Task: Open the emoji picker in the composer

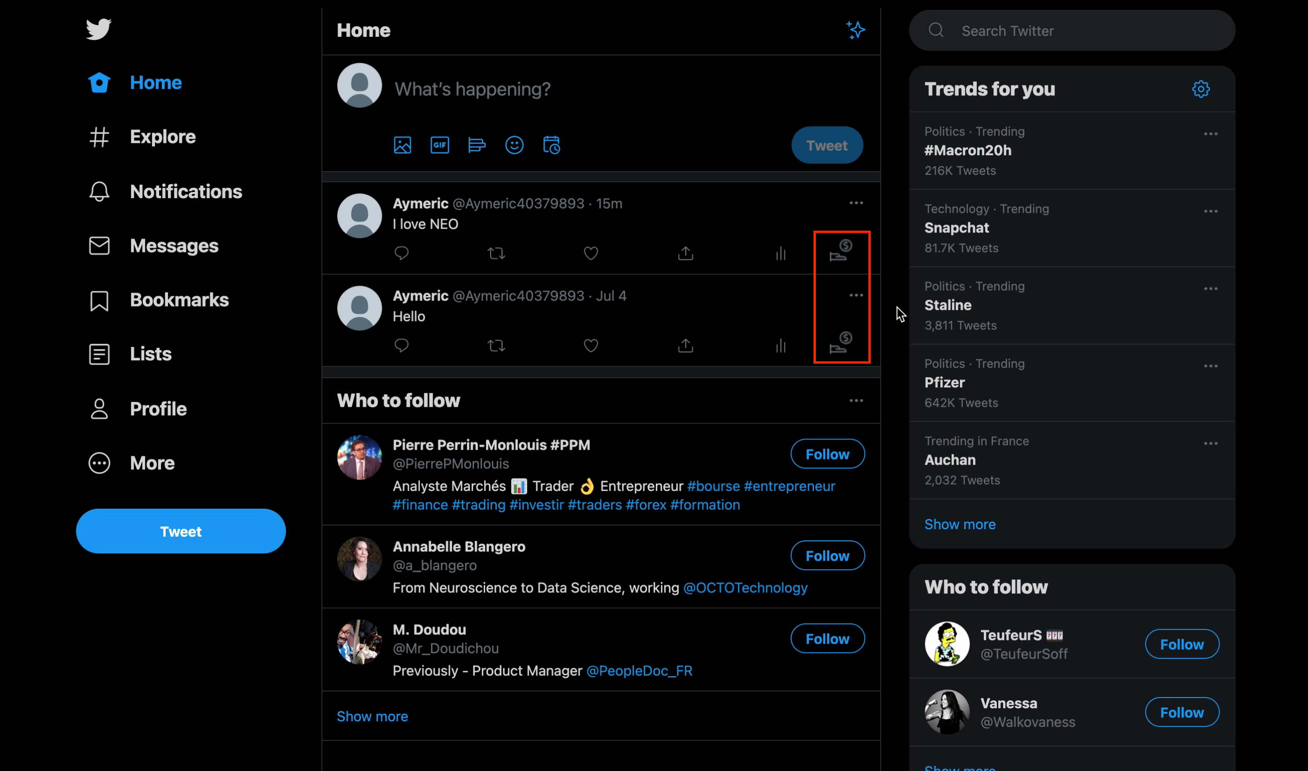Action: click(x=514, y=145)
